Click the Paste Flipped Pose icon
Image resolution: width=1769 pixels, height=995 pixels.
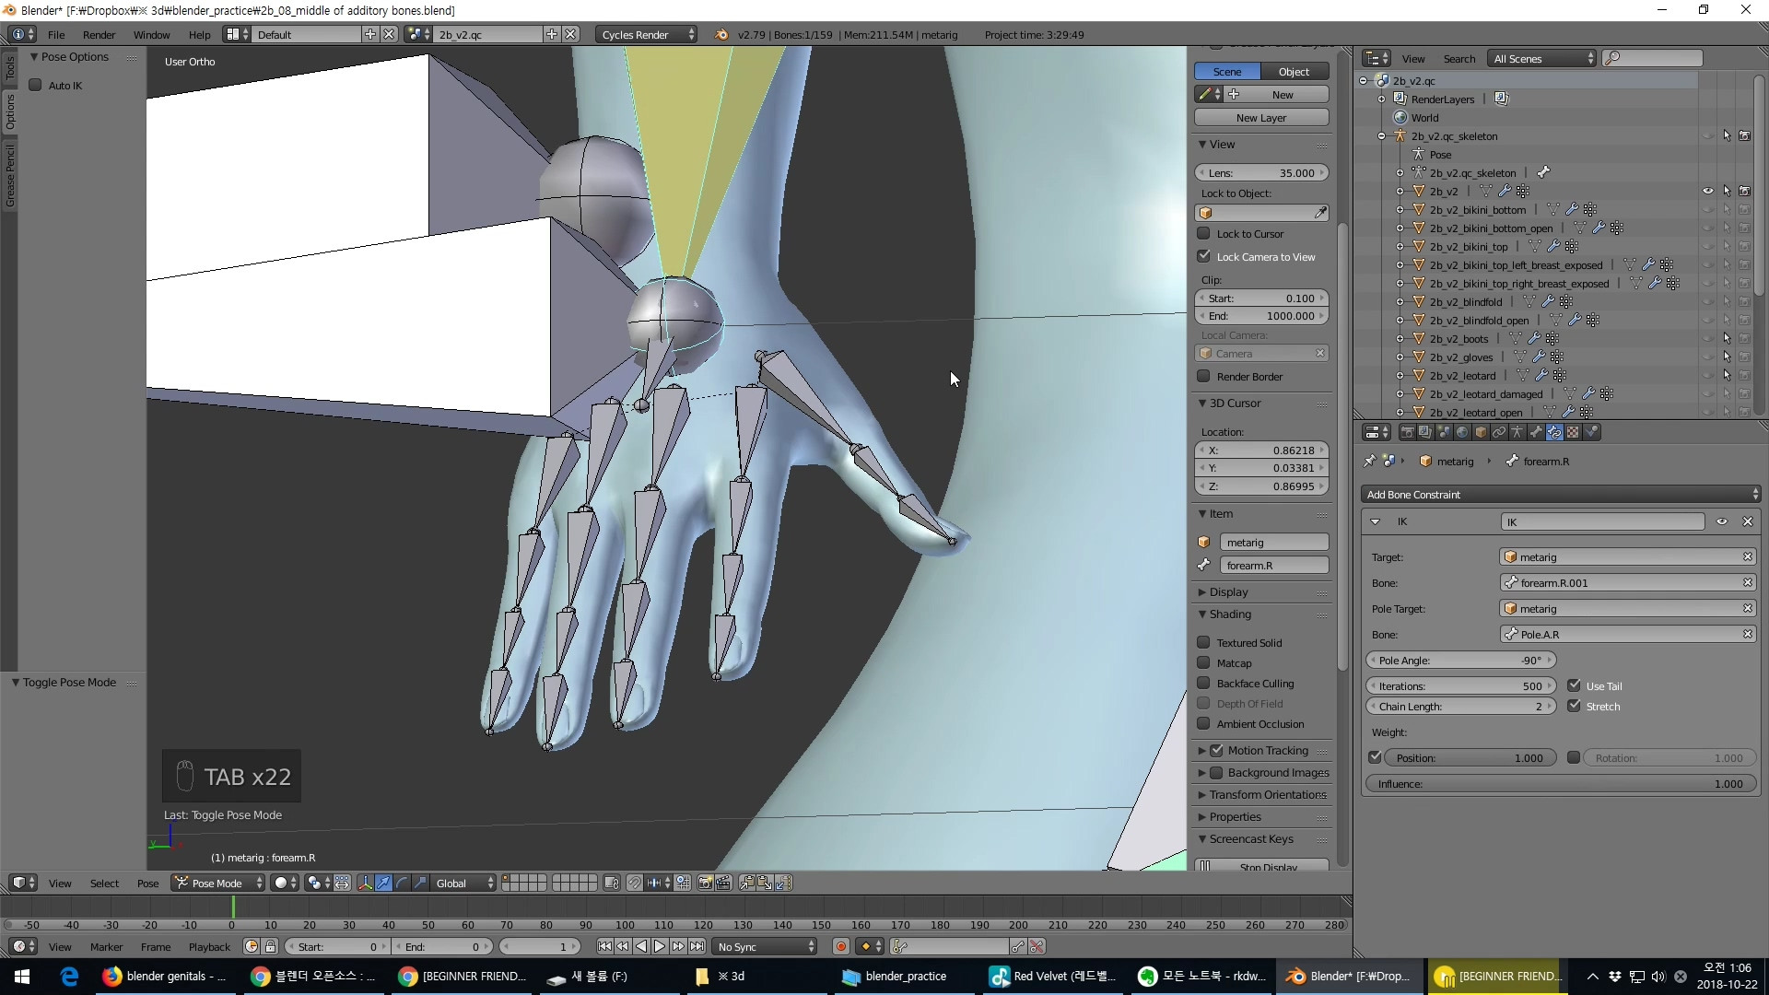click(x=783, y=883)
